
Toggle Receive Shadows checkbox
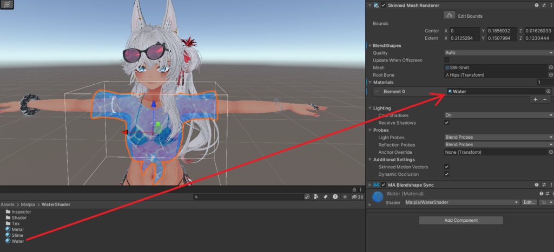(447, 122)
